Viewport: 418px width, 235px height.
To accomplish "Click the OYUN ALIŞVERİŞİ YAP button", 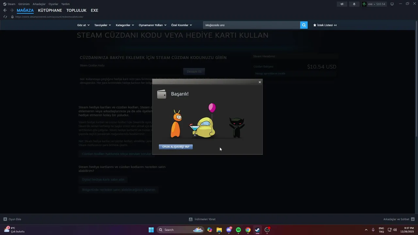I will (x=176, y=147).
